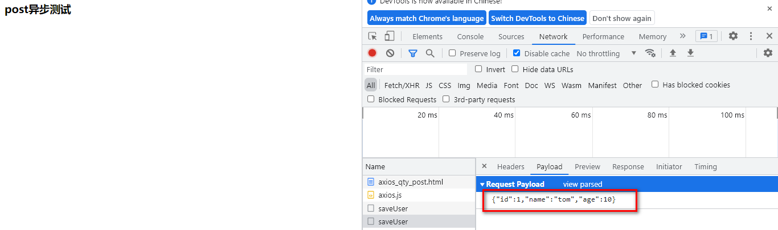
Task: Activate the inspect element picker icon
Action: [372, 36]
